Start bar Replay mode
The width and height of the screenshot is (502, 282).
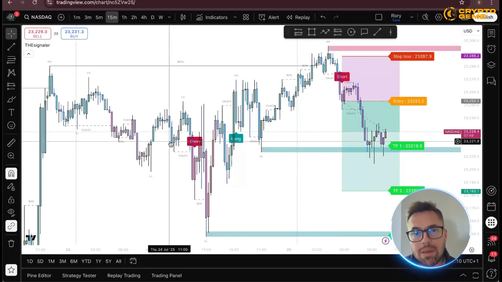298,17
